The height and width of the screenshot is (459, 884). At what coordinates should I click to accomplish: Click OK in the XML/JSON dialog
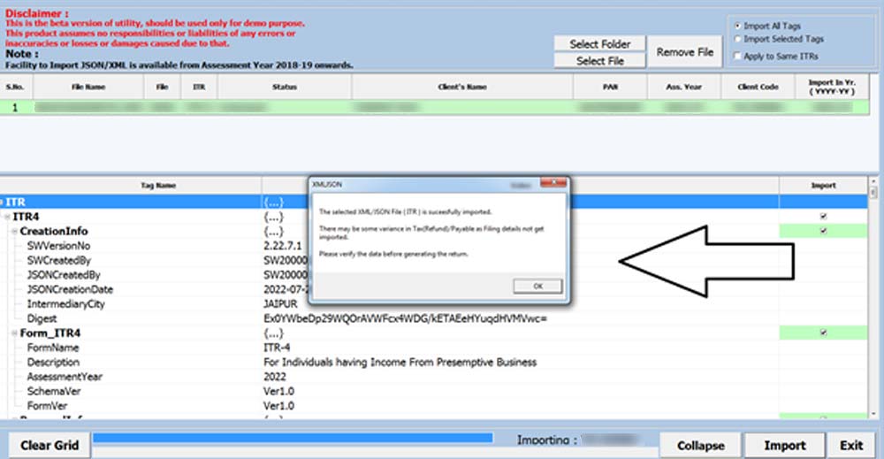[x=536, y=286]
